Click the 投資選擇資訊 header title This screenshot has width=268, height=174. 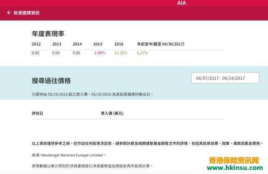tap(26, 13)
